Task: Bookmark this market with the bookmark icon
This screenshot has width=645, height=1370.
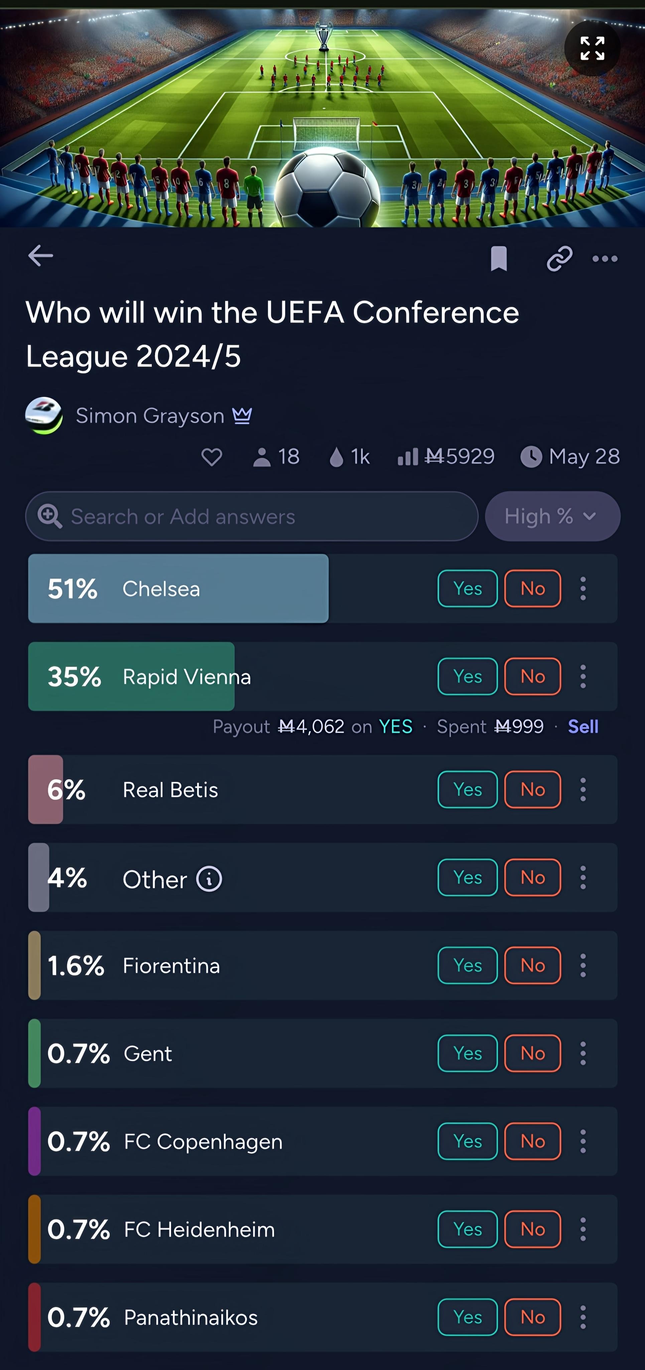Action: 498,259
